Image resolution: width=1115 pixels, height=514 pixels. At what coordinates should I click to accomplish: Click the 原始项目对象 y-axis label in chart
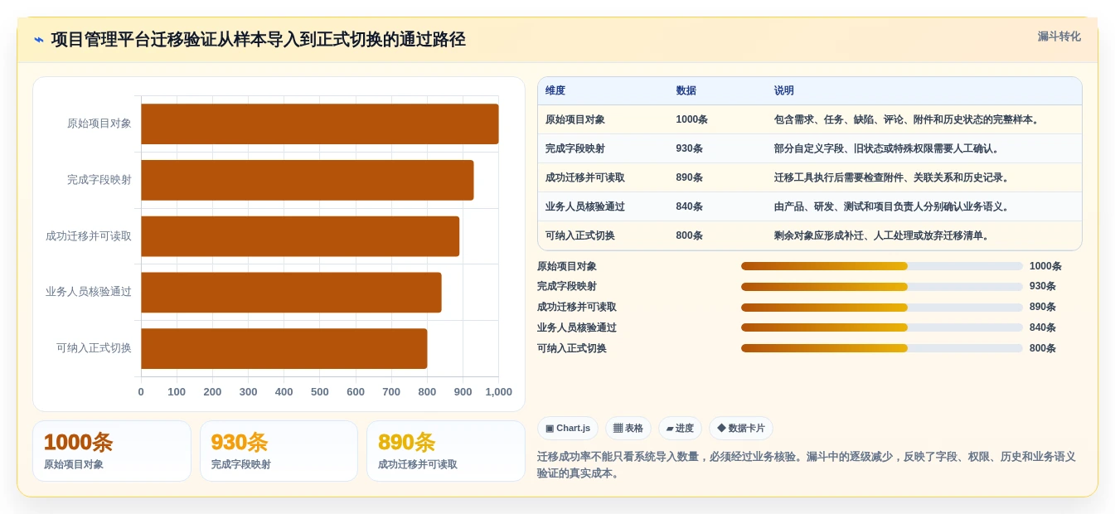99,124
